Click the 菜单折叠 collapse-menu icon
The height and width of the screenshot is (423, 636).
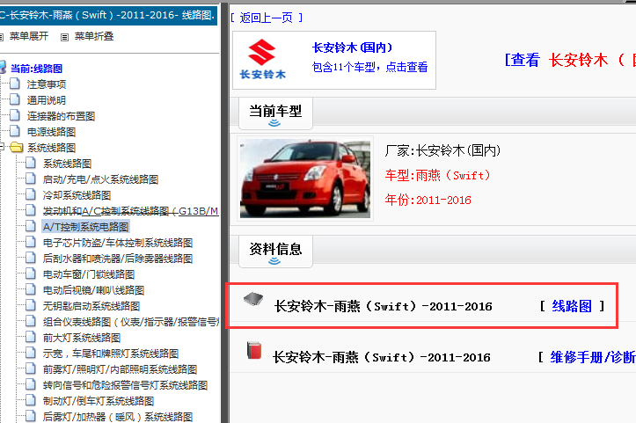pyautogui.click(x=64, y=37)
